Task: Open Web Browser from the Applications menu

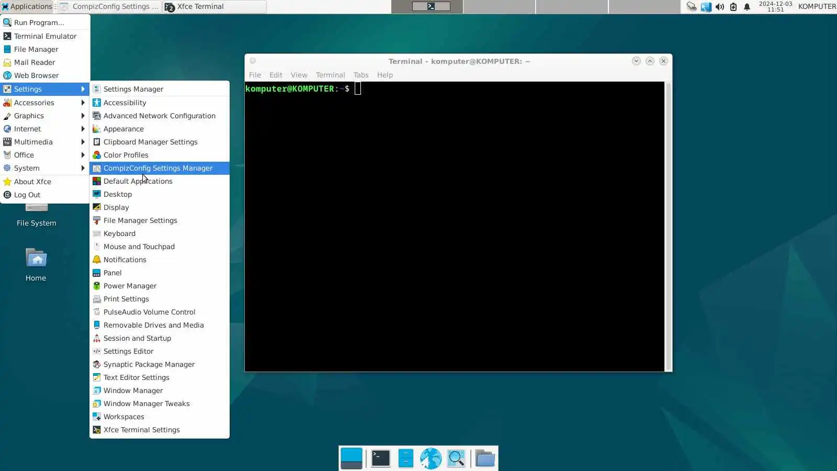Action: tap(45, 75)
